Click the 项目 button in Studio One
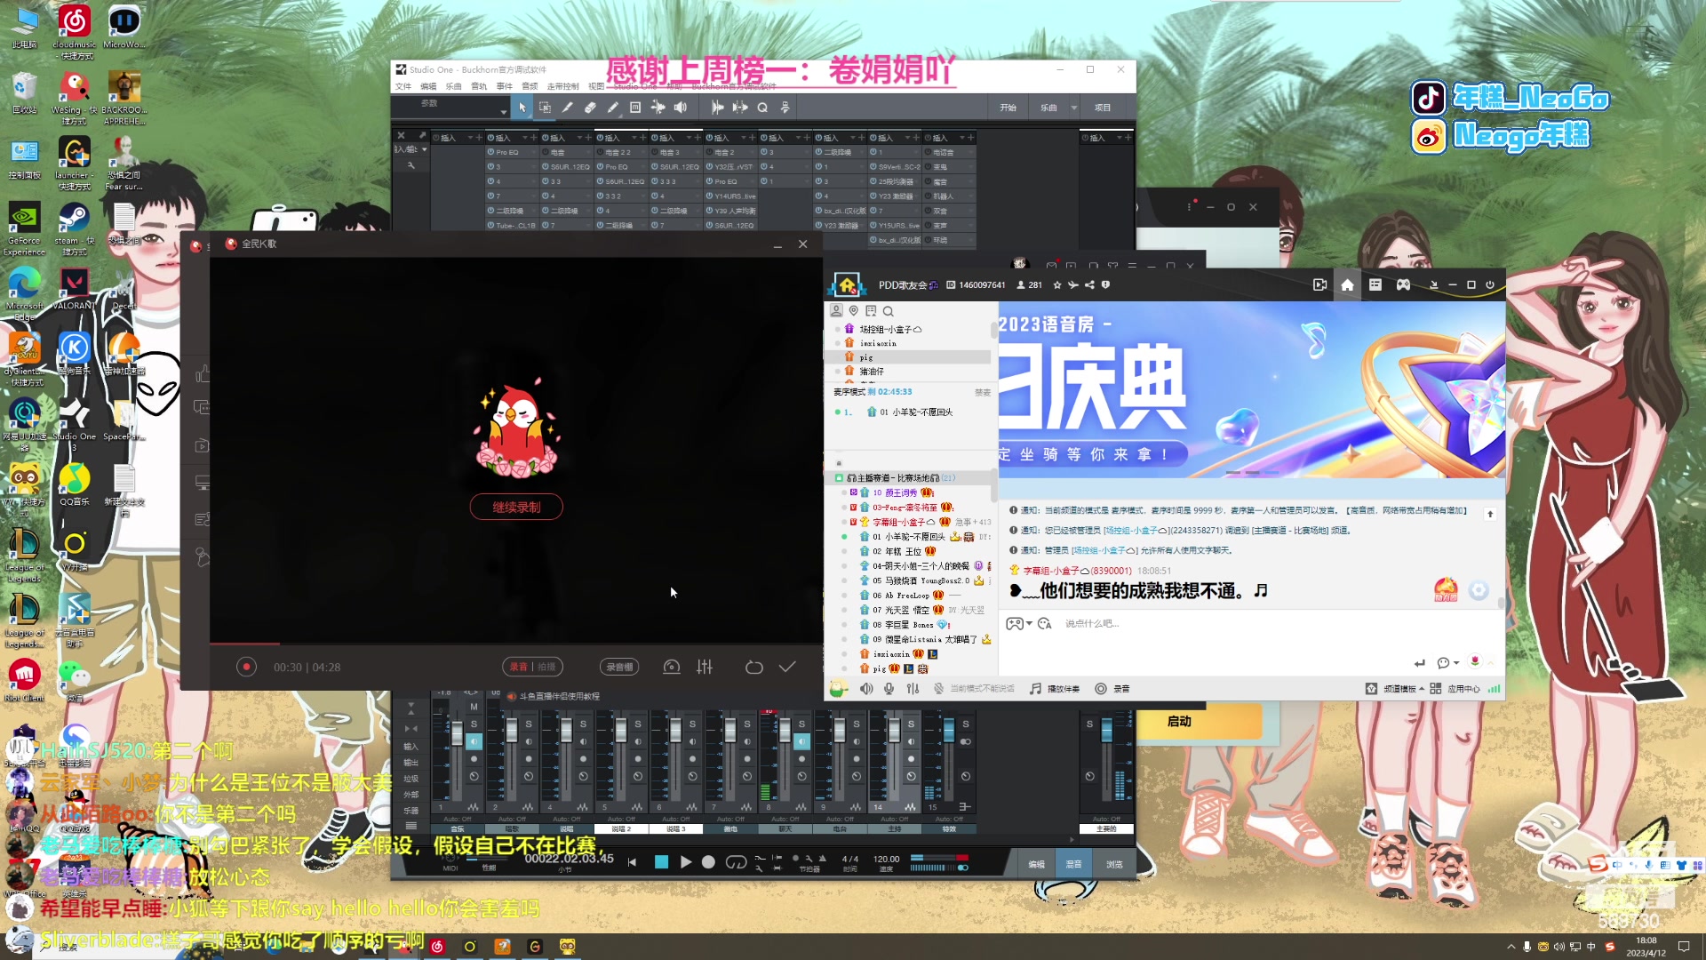 [1103, 108]
